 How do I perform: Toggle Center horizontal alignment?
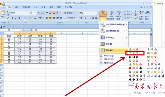pyautogui.click(x=50, y=18)
